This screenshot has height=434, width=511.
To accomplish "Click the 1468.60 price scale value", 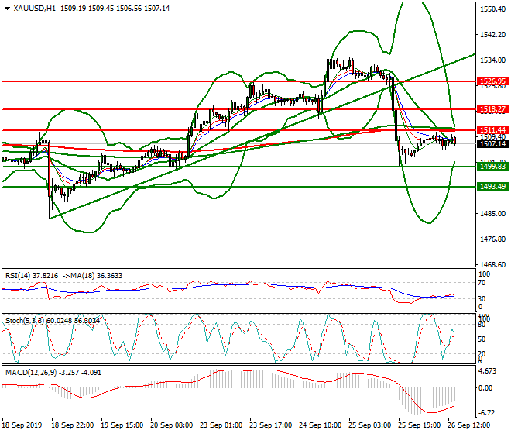I will [492, 264].
